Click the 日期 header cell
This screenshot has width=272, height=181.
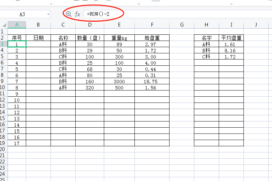coord(38,38)
